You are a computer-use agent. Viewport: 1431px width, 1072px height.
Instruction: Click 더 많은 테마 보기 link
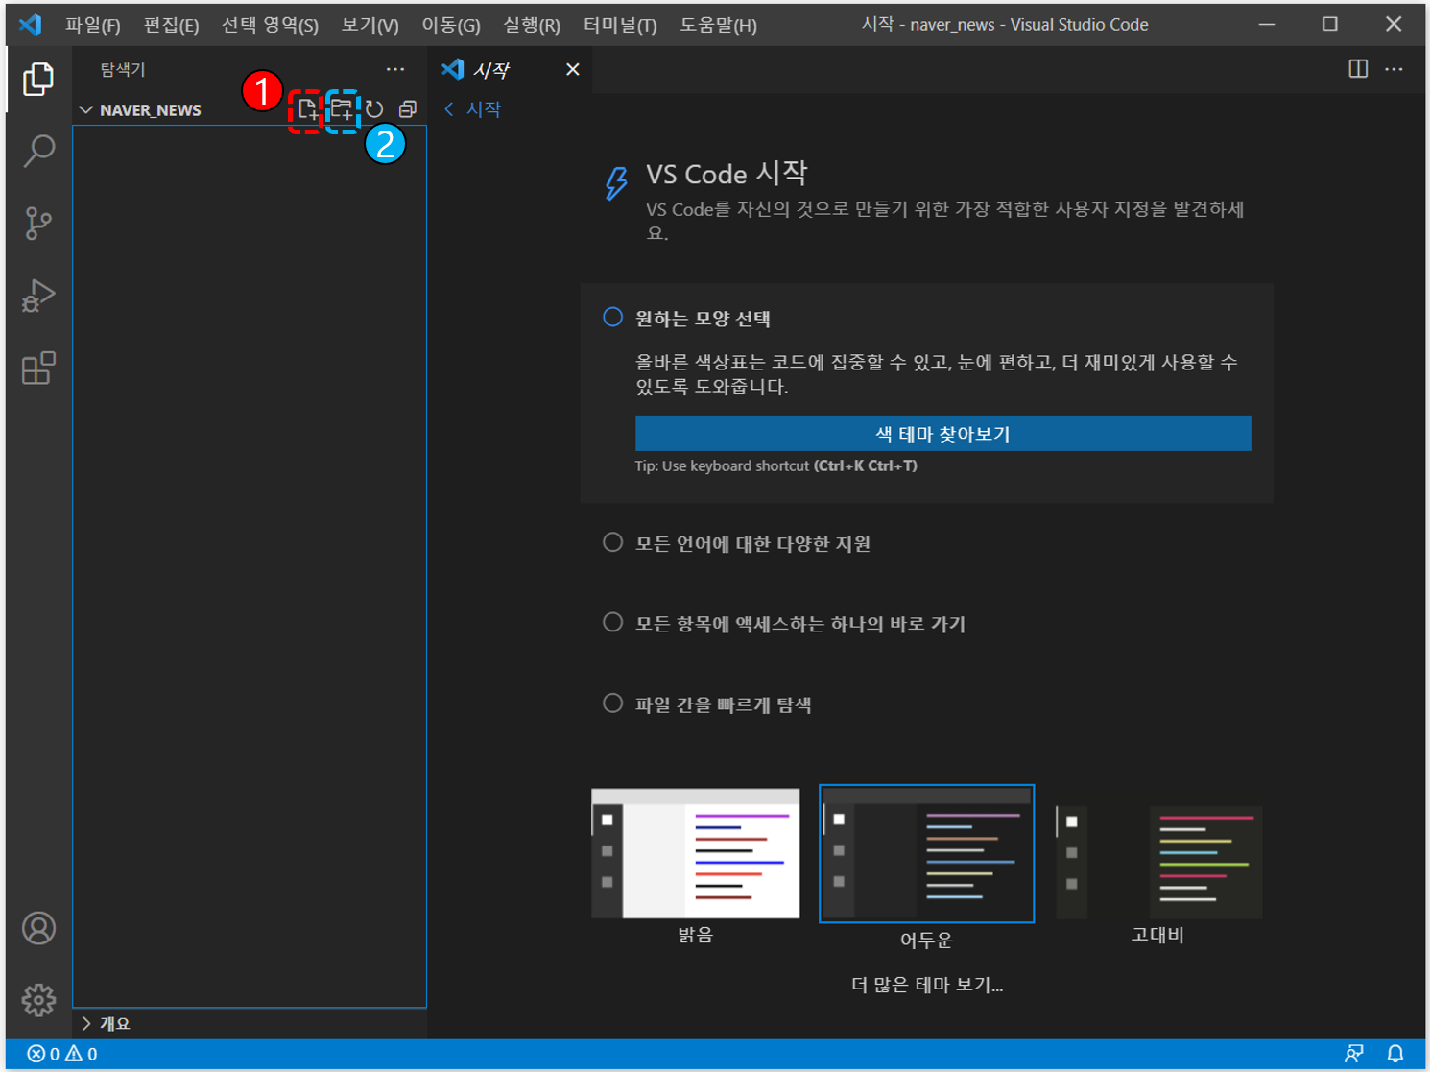pyautogui.click(x=927, y=985)
